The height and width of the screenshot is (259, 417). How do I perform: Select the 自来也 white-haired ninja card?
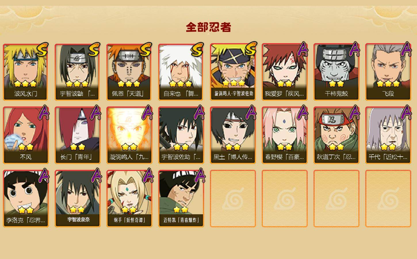coord(181,72)
